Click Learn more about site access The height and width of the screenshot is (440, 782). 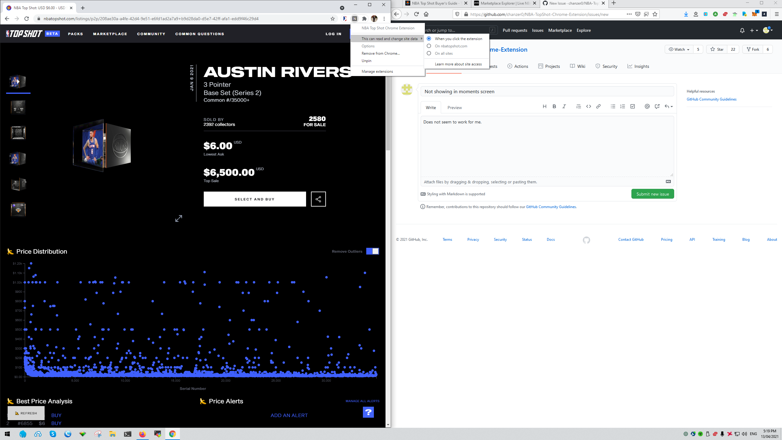458,64
